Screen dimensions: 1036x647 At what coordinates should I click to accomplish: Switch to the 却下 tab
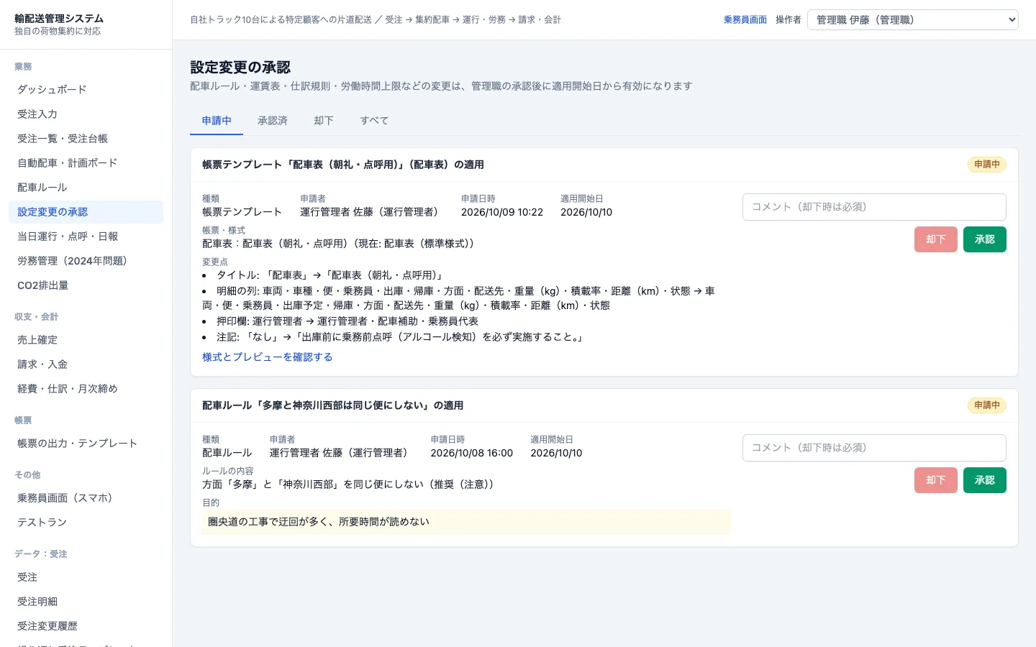[324, 121]
